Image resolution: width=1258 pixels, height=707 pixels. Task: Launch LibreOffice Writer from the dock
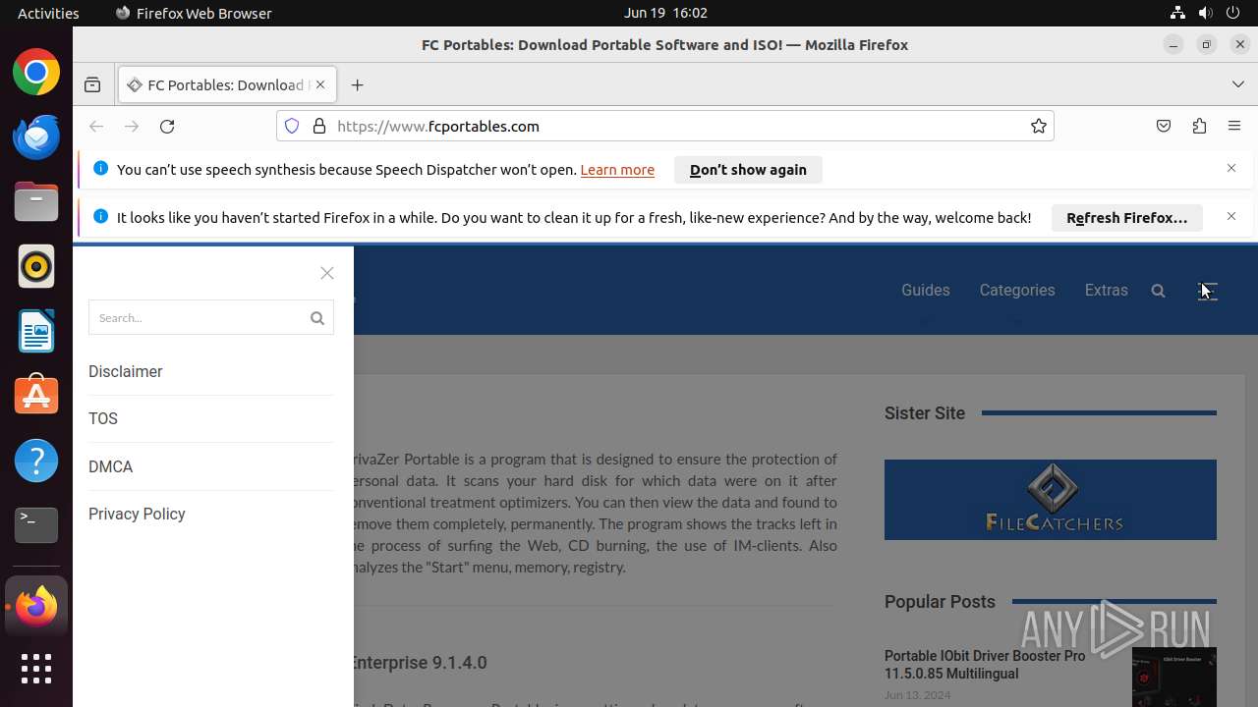tap(36, 331)
